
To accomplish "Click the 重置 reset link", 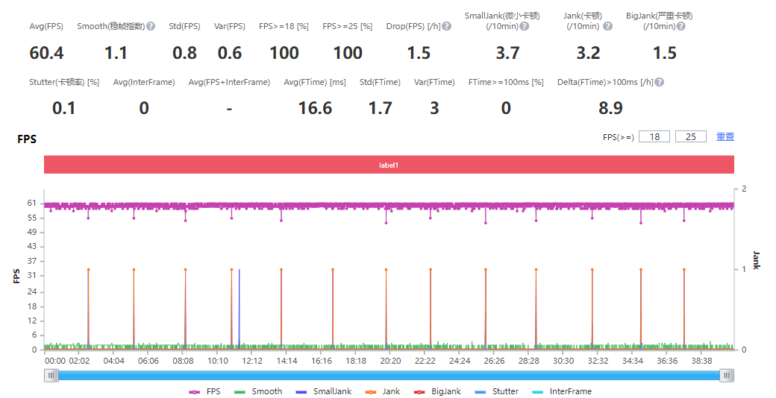I will (x=725, y=136).
